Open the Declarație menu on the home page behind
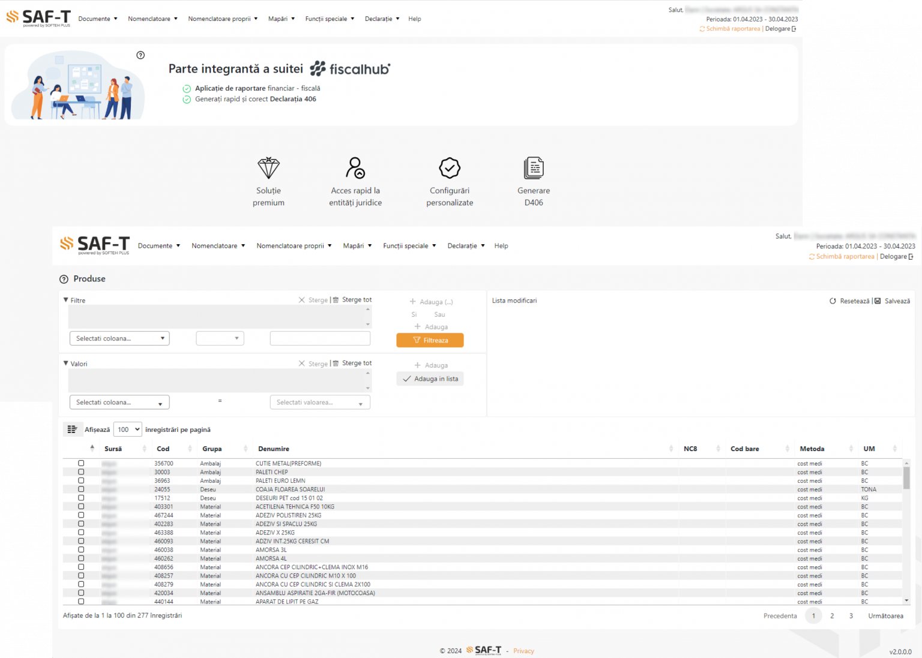The image size is (922, 658). tap(382, 19)
